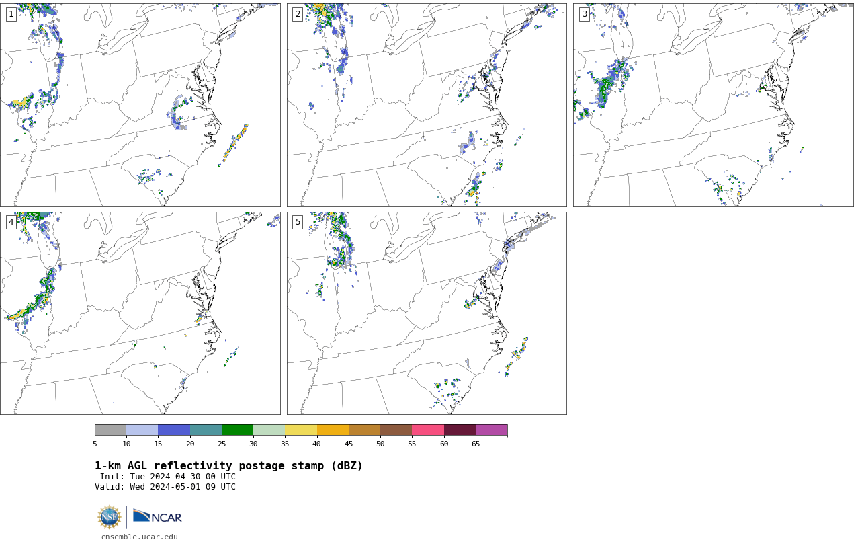Viewport: 860px width, 544px height.
Task: Open ensemble member 2 reflectivity map
Action: pyautogui.click(x=427, y=105)
